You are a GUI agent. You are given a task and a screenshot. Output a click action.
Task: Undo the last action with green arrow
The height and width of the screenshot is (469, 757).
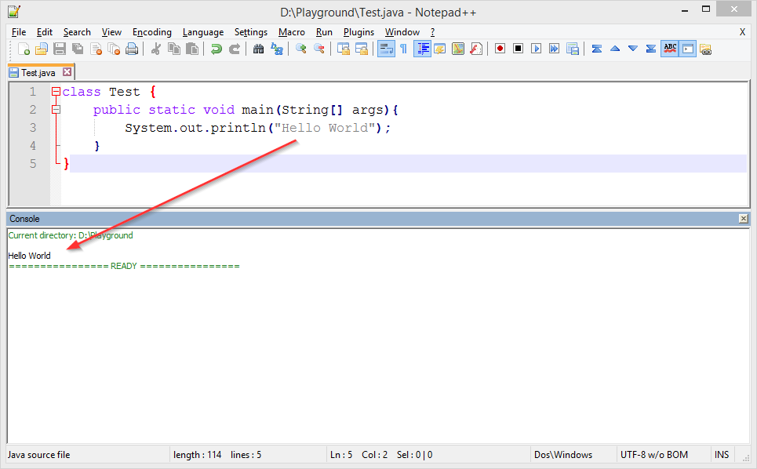pyautogui.click(x=216, y=49)
